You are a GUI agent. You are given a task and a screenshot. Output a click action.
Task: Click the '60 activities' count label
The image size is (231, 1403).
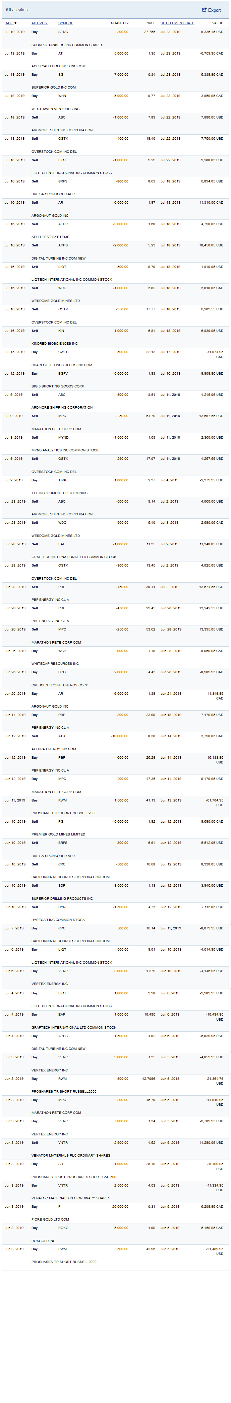[x=17, y=10]
